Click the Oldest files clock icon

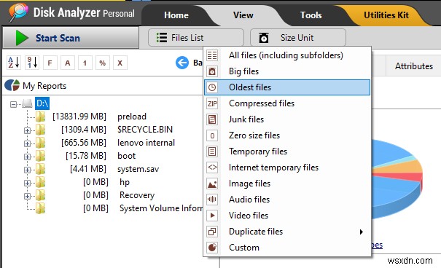tap(212, 87)
